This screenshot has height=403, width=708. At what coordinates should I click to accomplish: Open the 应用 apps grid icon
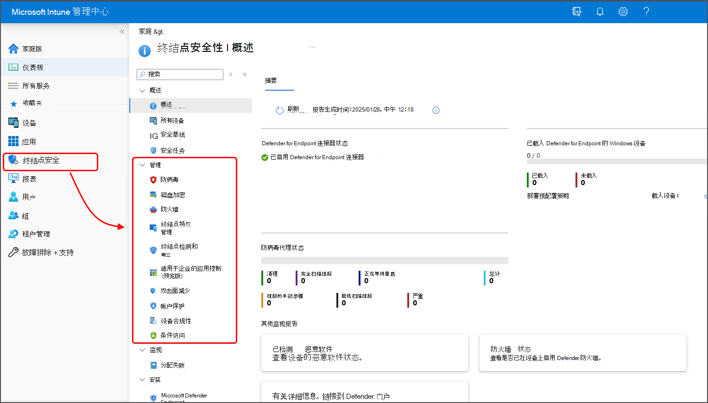pyautogui.click(x=13, y=142)
